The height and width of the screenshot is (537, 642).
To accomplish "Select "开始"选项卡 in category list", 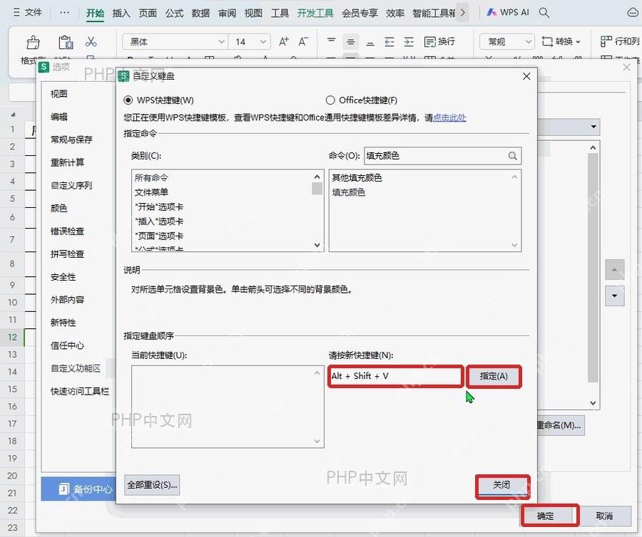I will (x=159, y=207).
